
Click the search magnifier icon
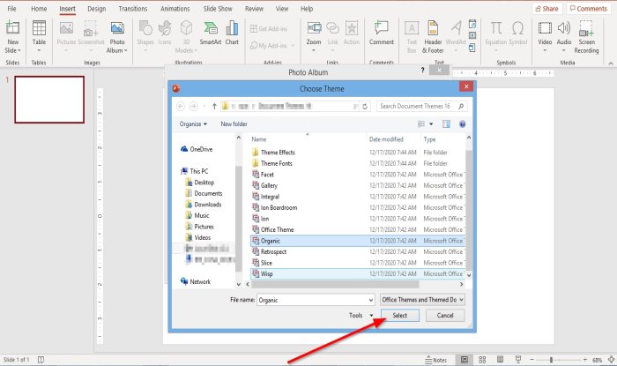pos(461,106)
